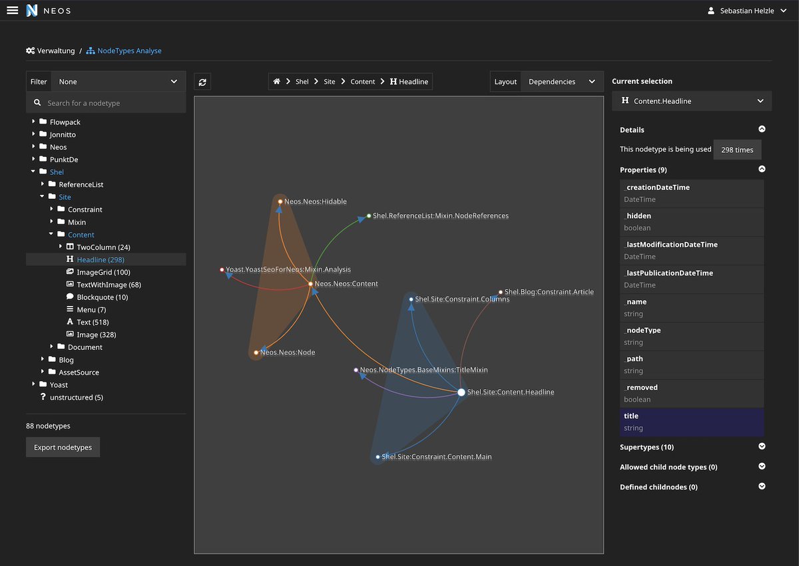The height and width of the screenshot is (566, 799).
Task: Click Neos.NodeTypes.BaseMixins:TitleMixin graph node
Action: pyautogui.click(x=356, y=370)
